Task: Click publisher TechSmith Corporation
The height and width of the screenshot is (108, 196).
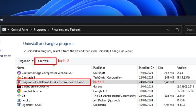Action: [108, 77]
